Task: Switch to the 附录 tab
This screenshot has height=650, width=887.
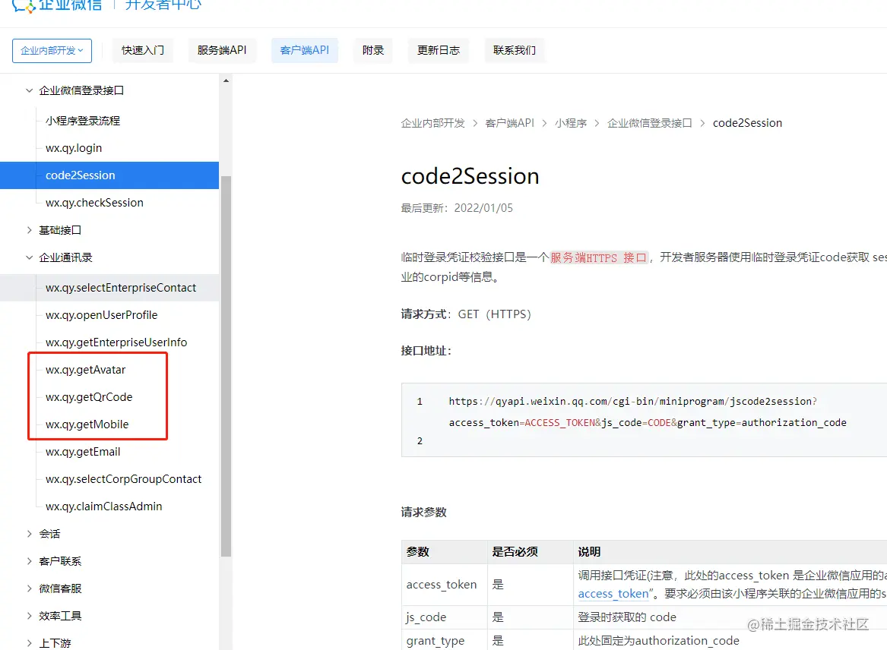Action: point(372,51)
